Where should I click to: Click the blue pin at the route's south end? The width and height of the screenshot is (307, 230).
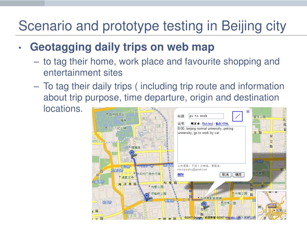click(147, 197)
